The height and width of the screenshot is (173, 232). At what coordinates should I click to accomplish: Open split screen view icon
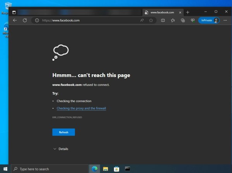point(163,20)
